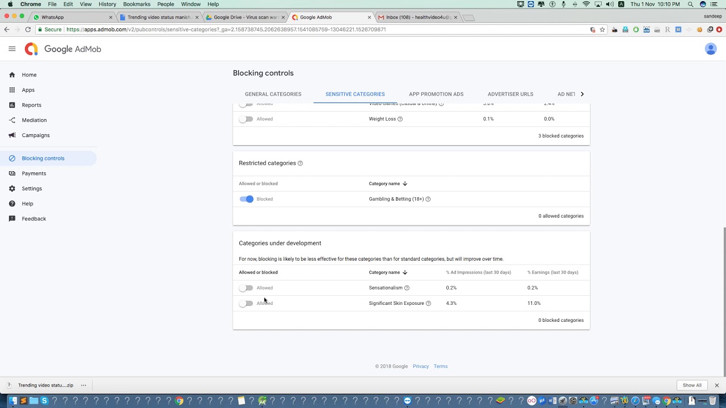Click the '4.3%' ad impressions value

coord(451,303)
